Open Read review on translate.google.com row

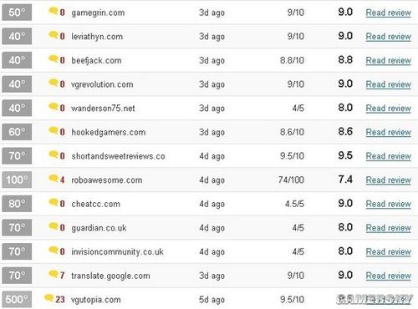pos(388,276)
